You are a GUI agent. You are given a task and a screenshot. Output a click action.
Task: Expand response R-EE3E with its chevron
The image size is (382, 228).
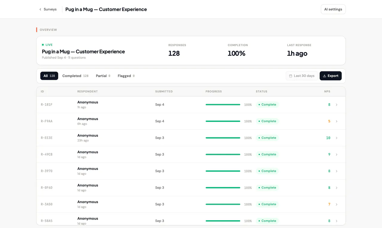337,138
